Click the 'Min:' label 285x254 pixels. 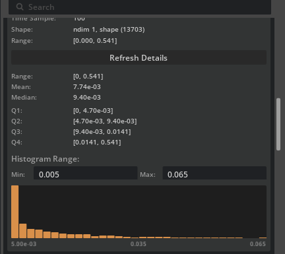coord(18,175)
